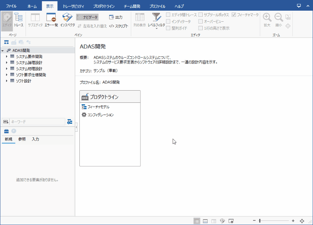This screenshot has height=225, width=313.
Task: Open the インスペクタ pane
Action: (67, 19)
